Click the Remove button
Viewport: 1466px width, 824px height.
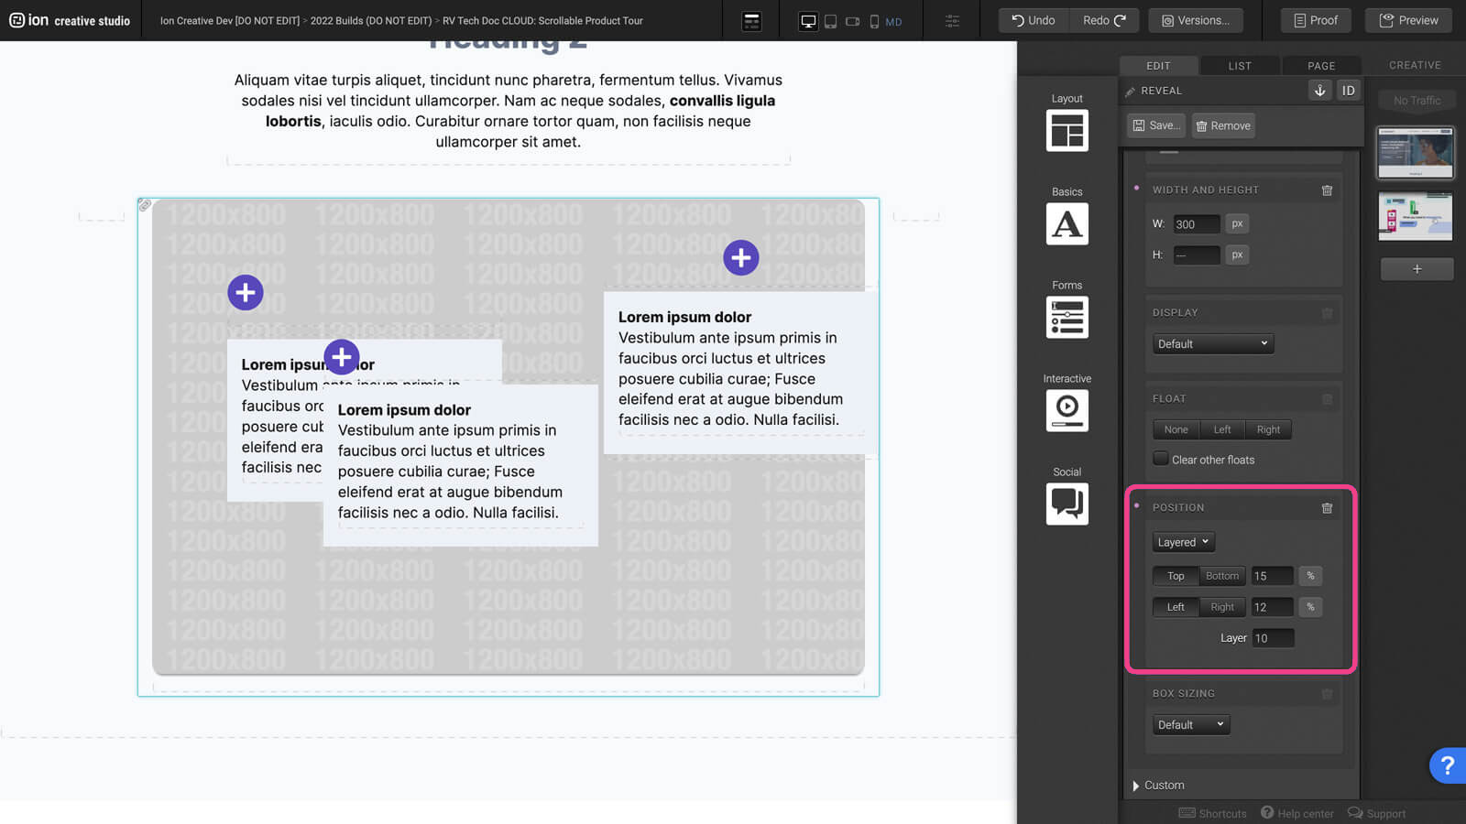[1223, 125]
